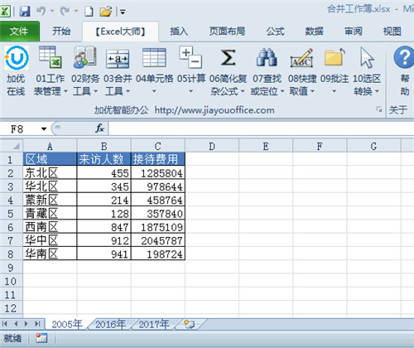Open the Name Box dropdown arrow
414x348 pixels.
(44, 128)
